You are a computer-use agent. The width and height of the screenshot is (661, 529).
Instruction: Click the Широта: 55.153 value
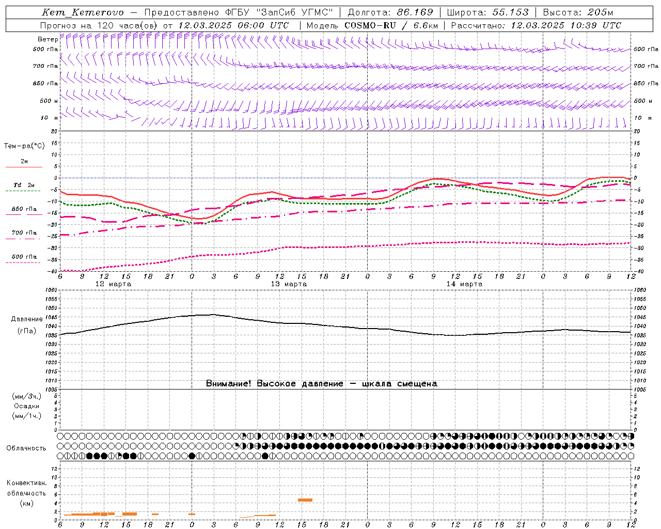(x=487, y=12)
